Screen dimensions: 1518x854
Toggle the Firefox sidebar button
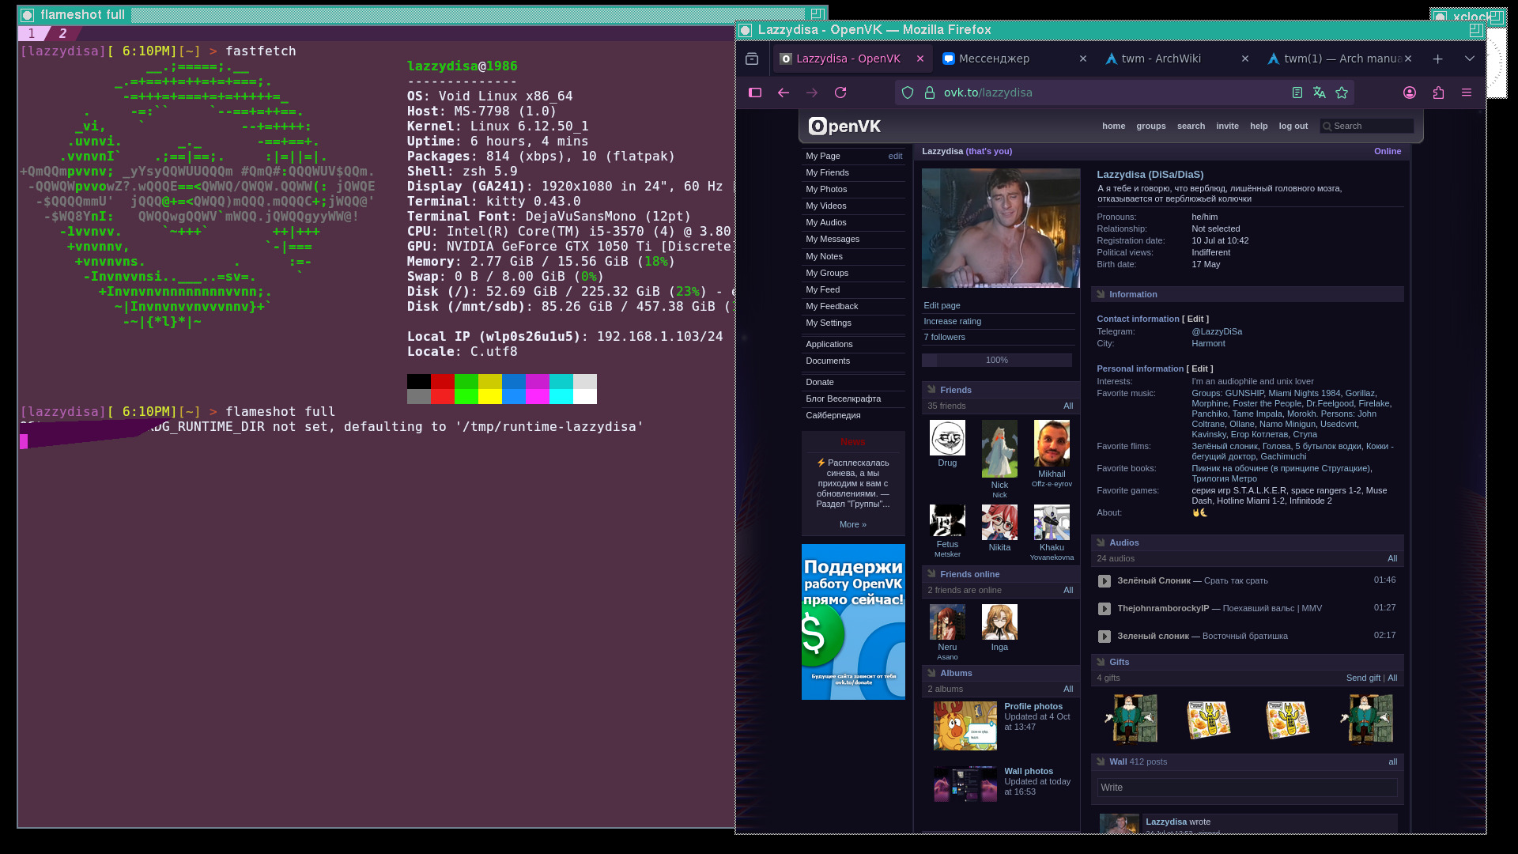755,93
